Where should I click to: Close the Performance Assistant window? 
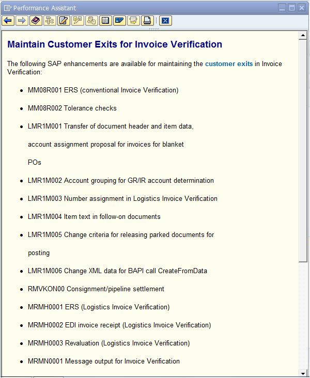[302, 8]
